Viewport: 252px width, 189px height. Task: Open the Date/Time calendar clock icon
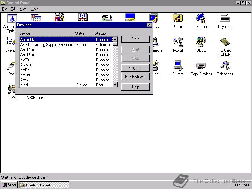tap(83, 17)
